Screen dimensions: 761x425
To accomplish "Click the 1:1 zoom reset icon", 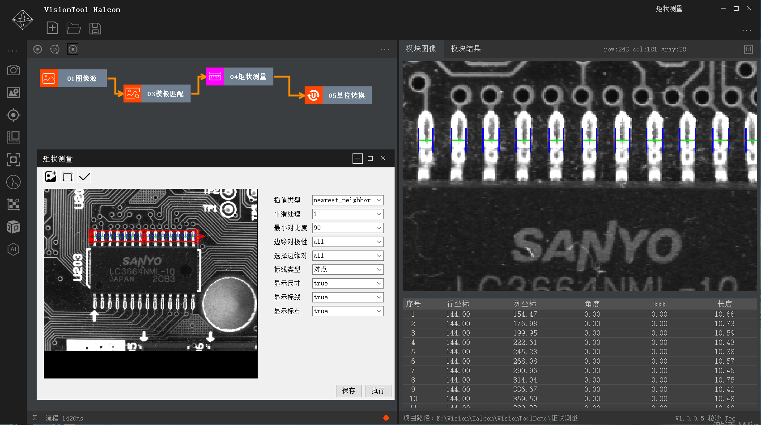I will [748, 49].
